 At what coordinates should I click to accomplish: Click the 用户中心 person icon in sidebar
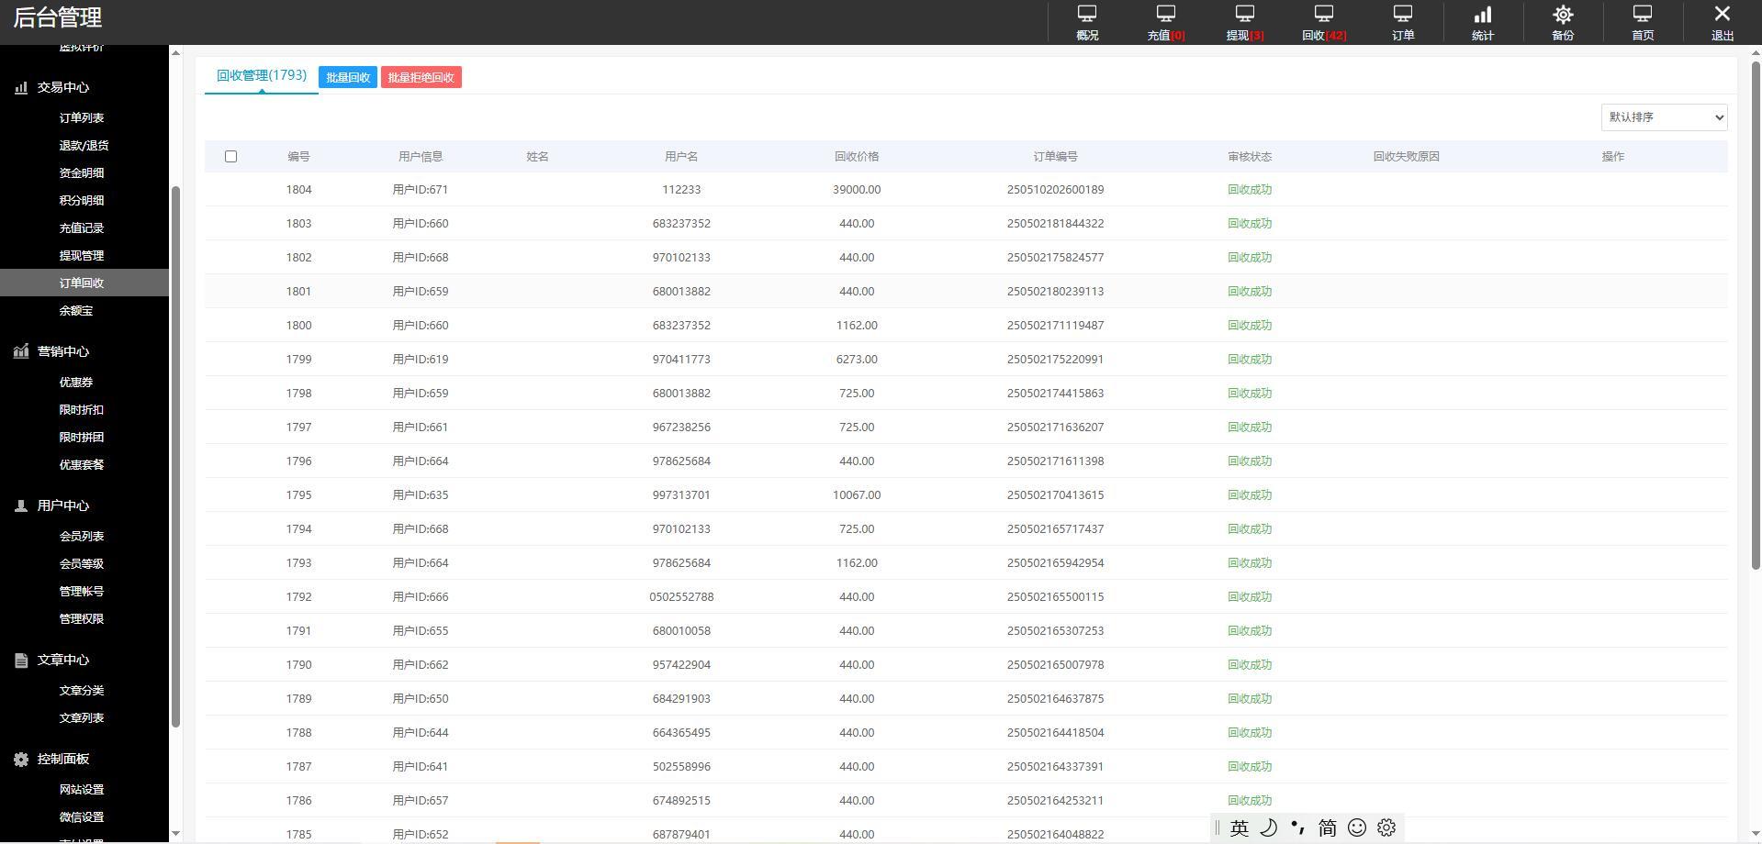tap(21, 505)
